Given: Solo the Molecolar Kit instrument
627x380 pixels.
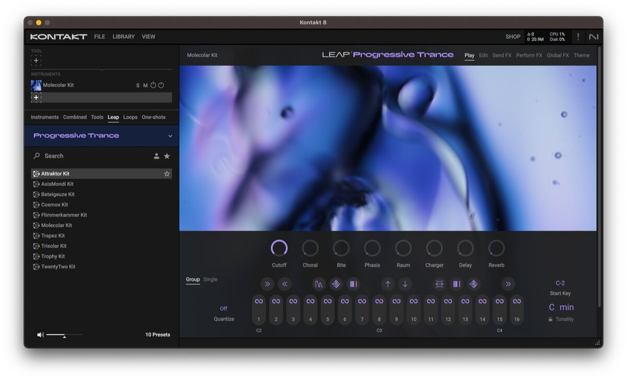Looking at the screenshot, I should [138, 85].
